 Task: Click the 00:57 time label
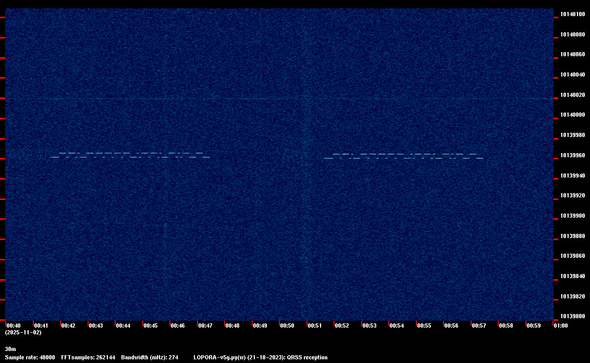[x=479, y=326]
